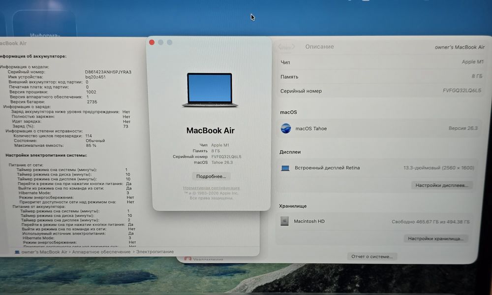Click the Полностью заряжен: Нет row

71,117
